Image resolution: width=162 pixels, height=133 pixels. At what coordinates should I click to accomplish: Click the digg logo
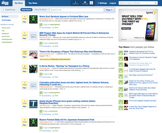coord(5,3)
